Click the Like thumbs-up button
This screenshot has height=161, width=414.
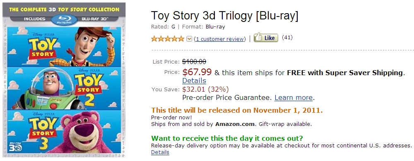click(x=266, y=38)
